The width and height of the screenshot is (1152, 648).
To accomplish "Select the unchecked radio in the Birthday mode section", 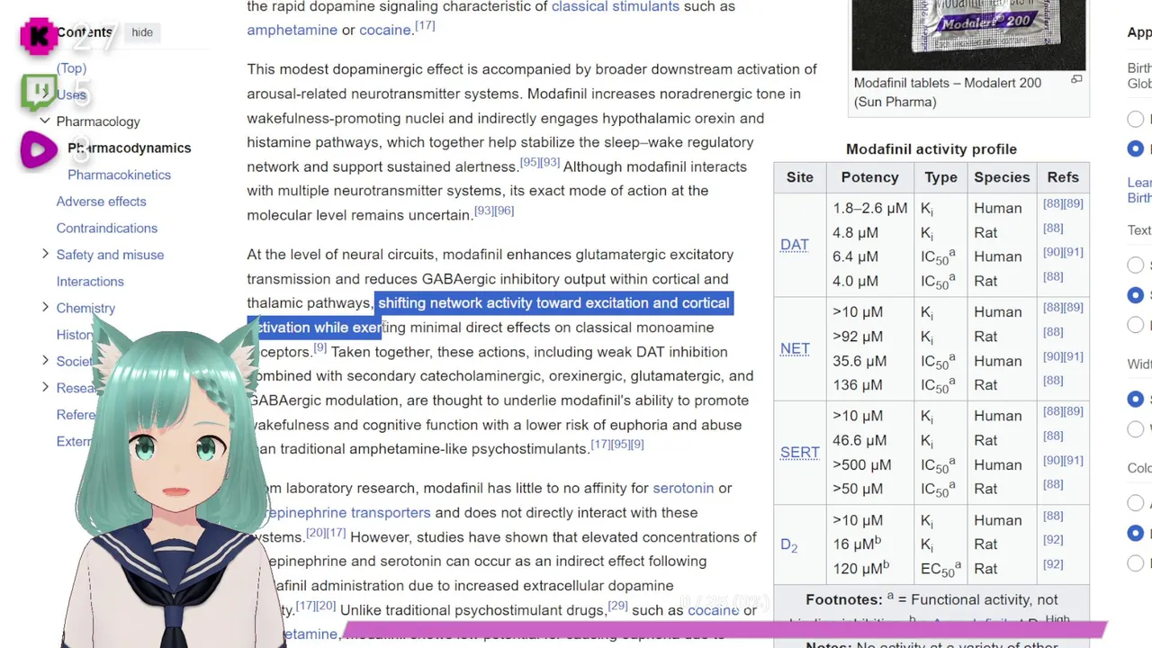I will (1136, 119).
